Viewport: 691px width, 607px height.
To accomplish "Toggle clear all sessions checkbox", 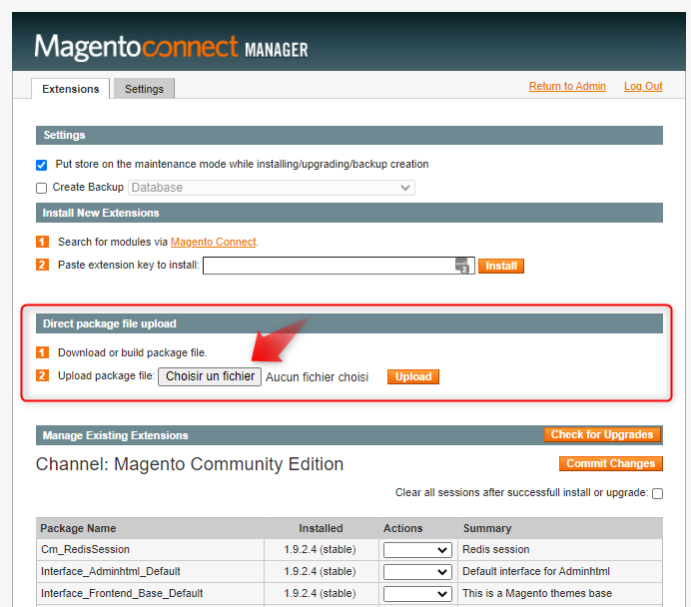I will 657,493.
